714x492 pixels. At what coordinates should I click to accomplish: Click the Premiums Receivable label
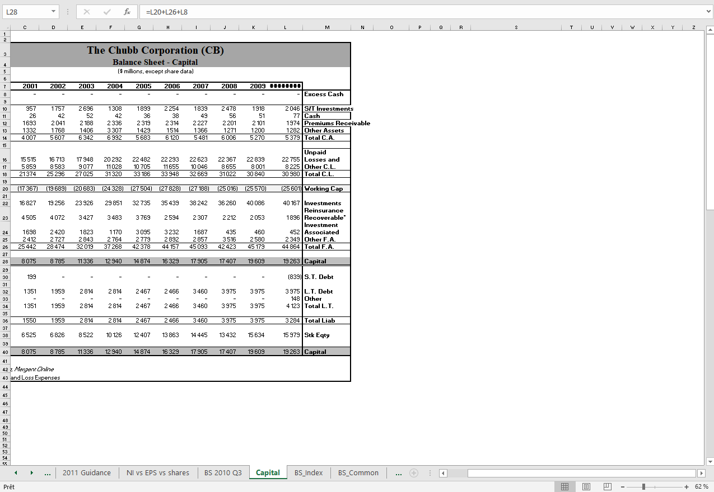coord(337,123)
